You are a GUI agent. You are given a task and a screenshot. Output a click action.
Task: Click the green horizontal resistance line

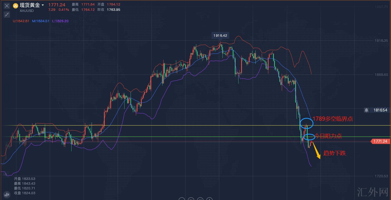coord(185,137)
